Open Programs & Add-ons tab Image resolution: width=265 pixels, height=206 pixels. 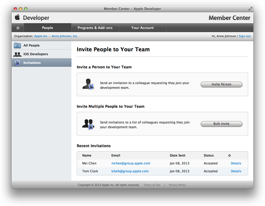tap(95, 28)
